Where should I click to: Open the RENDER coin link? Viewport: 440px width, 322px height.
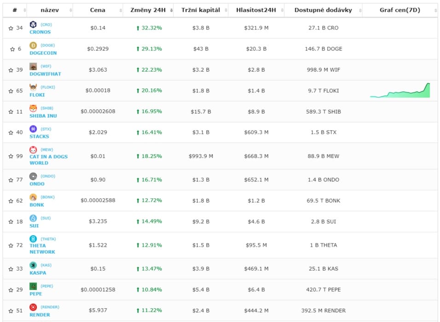click(40, 315)
